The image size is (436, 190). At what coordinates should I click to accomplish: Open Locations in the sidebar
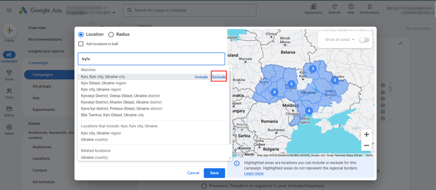[41, 158]
